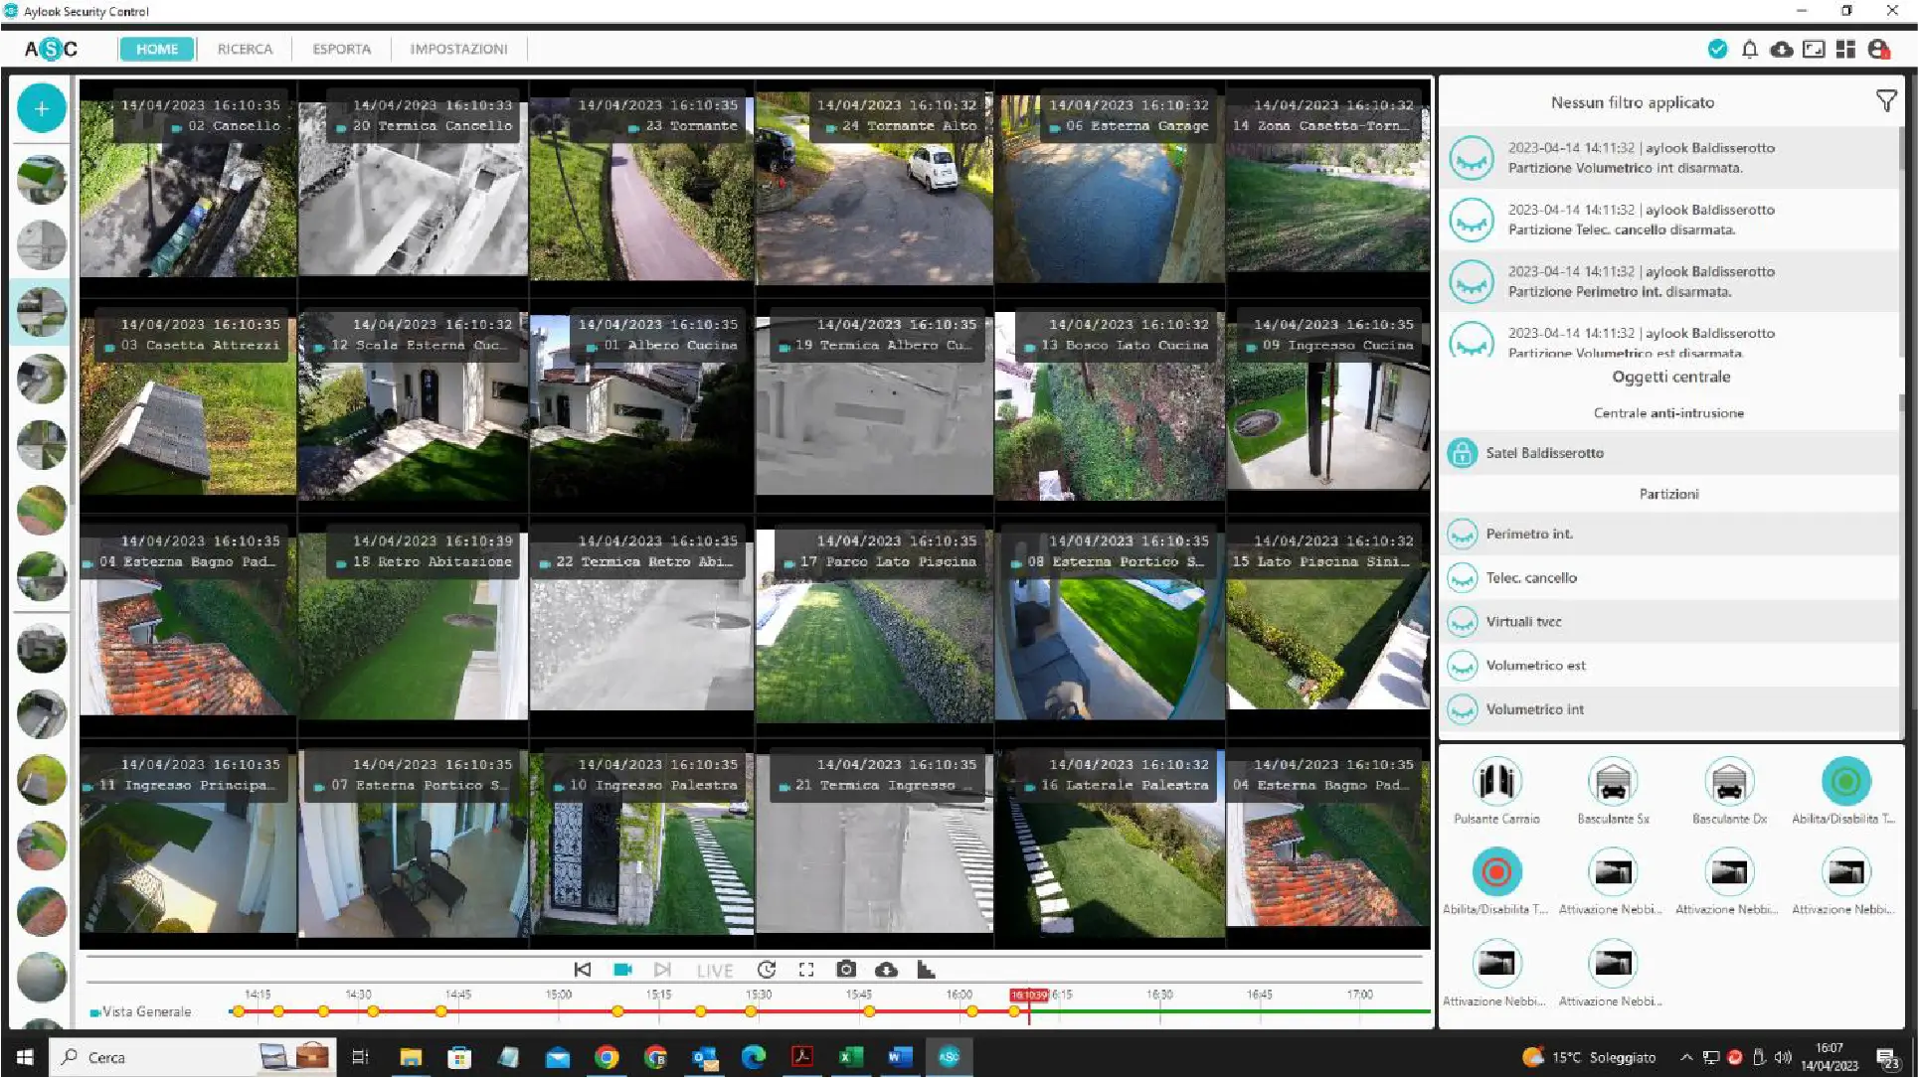Click the user lock account icon
This screenshot has width=1918, height=1078.
coord(1878,49)
